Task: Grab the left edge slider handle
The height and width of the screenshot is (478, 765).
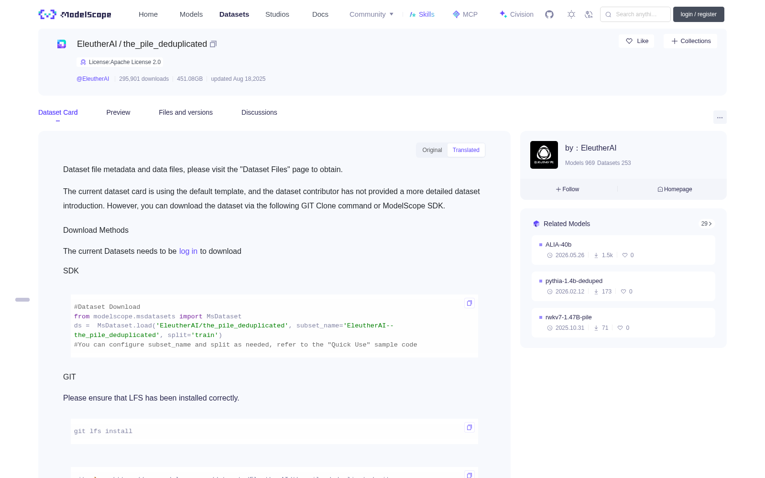Action: coord(22,300)
